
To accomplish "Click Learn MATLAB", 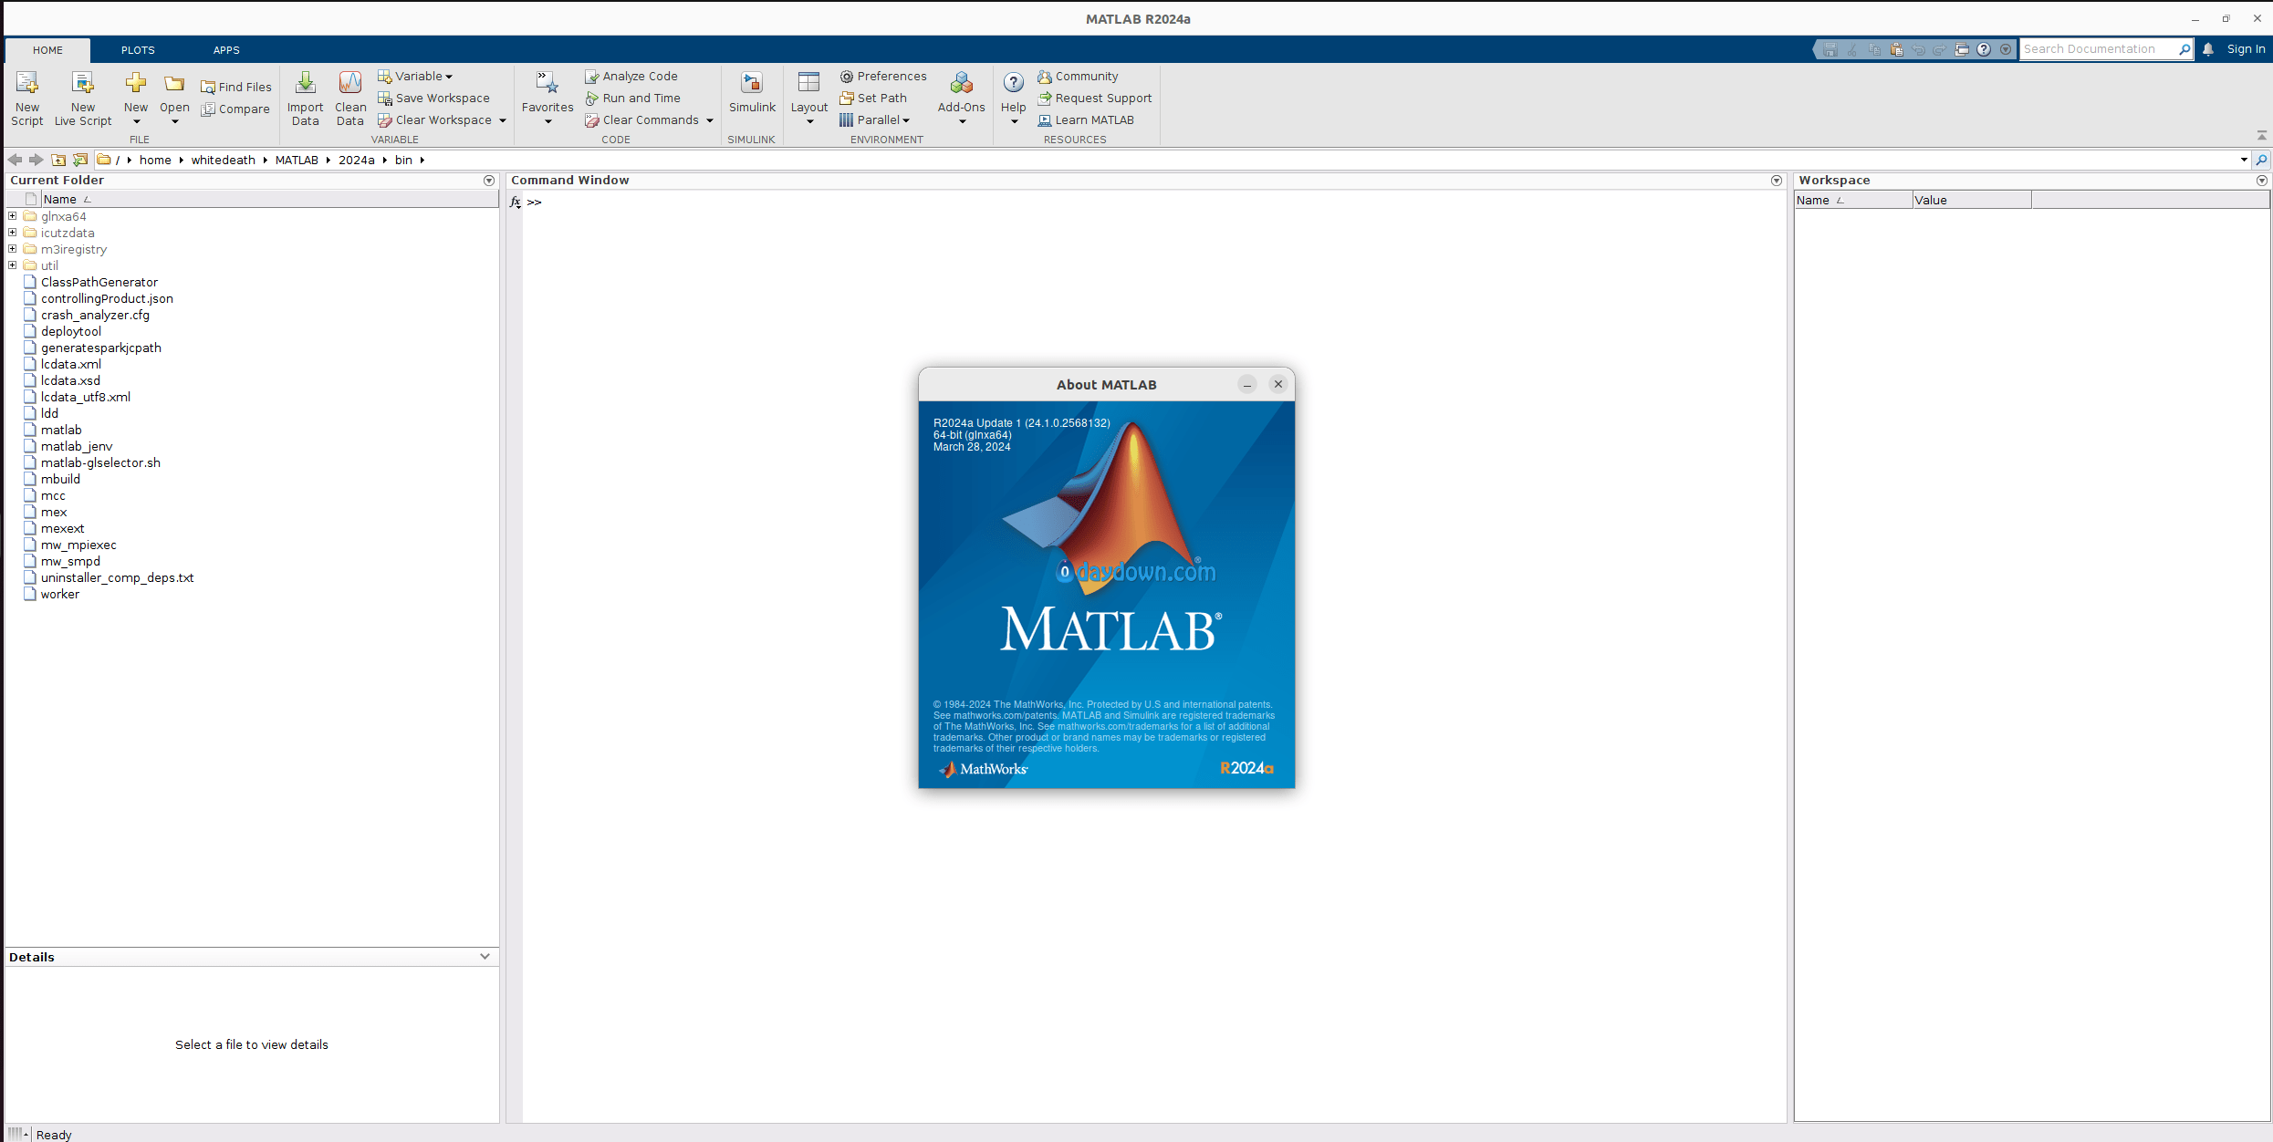I will tap(1086, 119).
